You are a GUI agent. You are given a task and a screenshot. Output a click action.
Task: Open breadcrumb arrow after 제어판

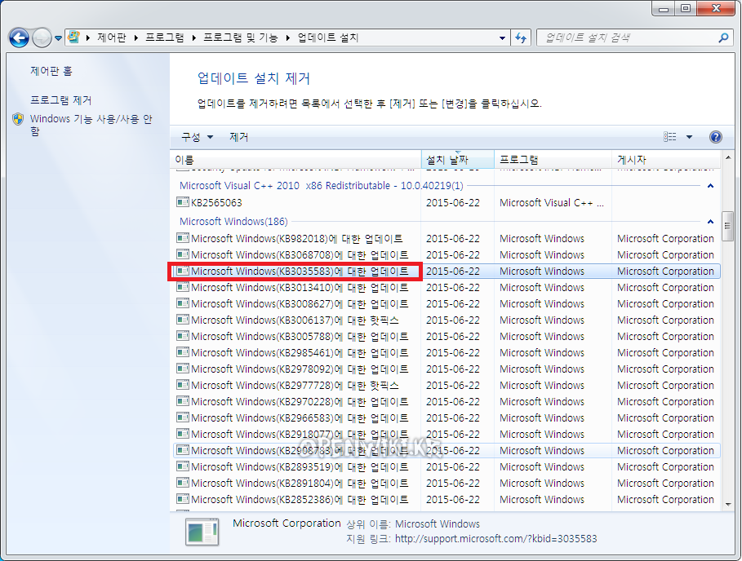(x=136, y=38)
